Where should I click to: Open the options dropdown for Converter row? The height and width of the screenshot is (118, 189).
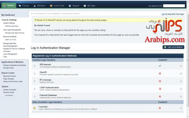tap(181, 108)
